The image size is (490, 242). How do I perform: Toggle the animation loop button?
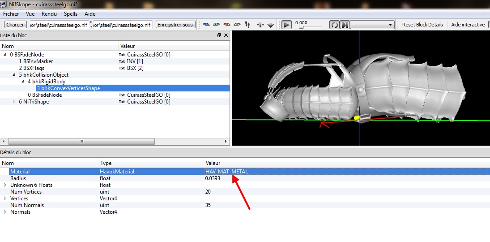point(334,25)
